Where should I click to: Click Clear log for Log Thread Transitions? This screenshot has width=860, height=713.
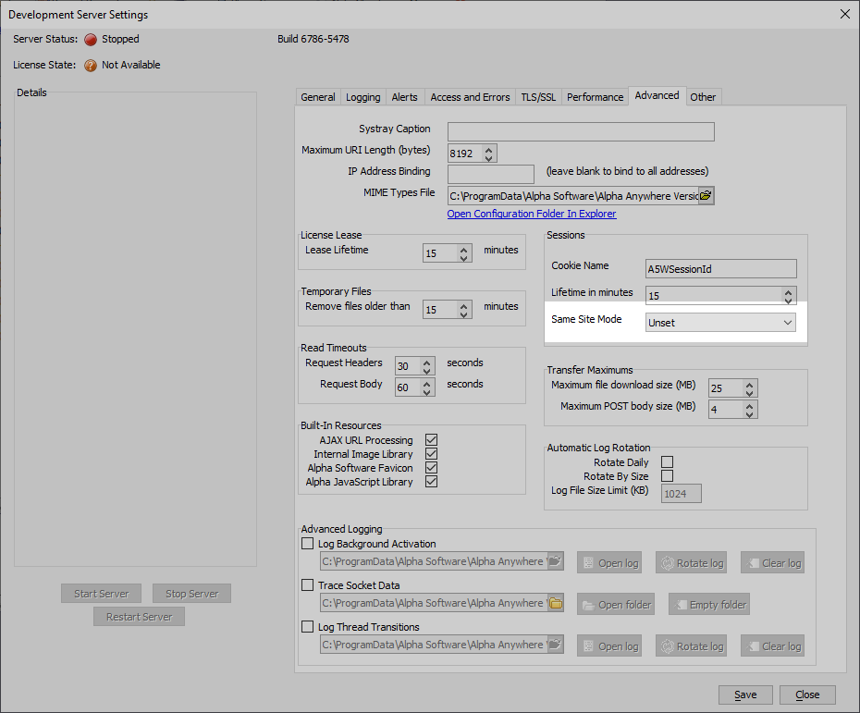(773, 646)
